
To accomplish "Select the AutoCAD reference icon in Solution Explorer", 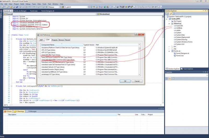I will (174, 26).
